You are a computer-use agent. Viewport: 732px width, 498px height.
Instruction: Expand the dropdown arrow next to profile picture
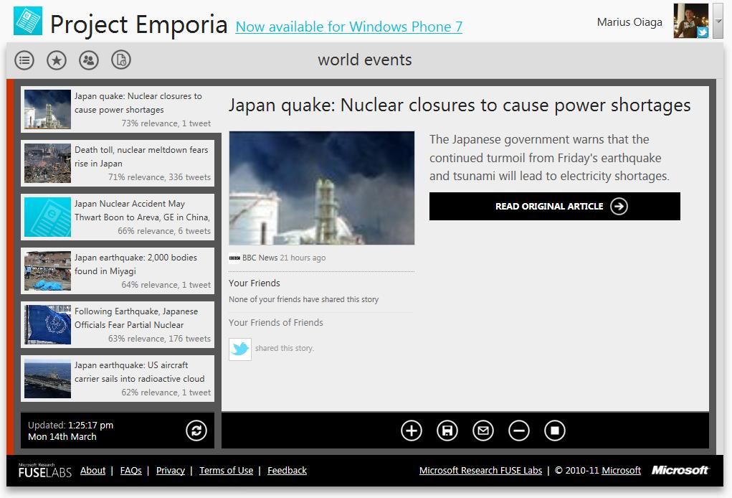[x=718, y=21]
